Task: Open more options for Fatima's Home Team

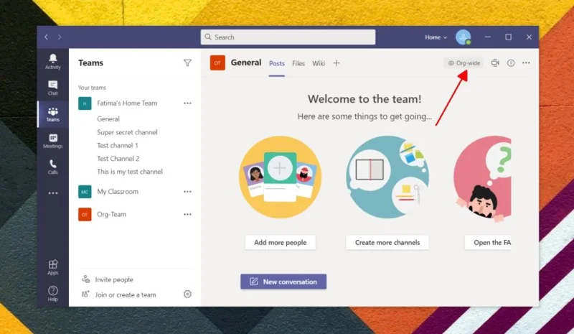Action: click(187, 103)
